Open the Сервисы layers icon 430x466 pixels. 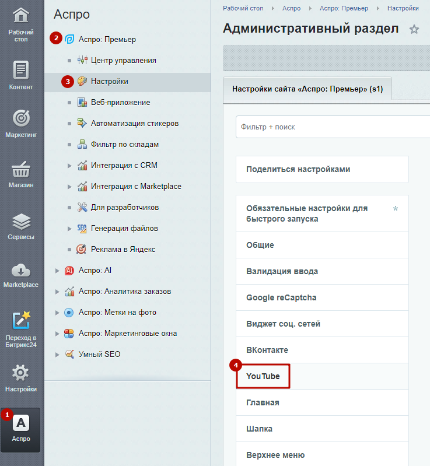click(21, 222)
